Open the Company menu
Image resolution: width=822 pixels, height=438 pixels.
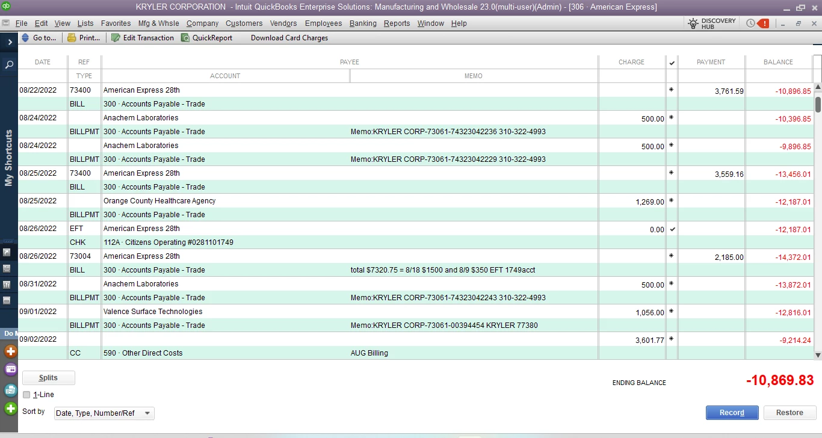202,23
